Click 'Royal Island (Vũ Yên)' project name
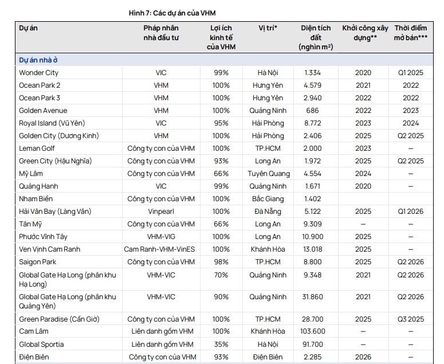The width and height of the screenshot is (444, 364). pyautogui.click(x=52, y=123)
